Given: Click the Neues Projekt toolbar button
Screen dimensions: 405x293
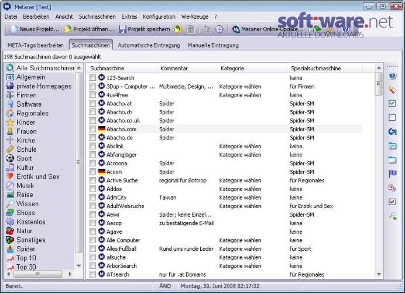Looking at the screenshot, I should pyautogui.click(x=35, y=29).
